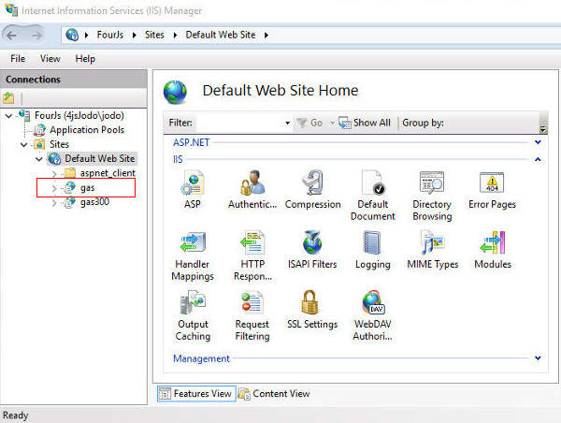Open Default Document settings icon
This screenshot has height=423, width=561.
click(373, 183)
